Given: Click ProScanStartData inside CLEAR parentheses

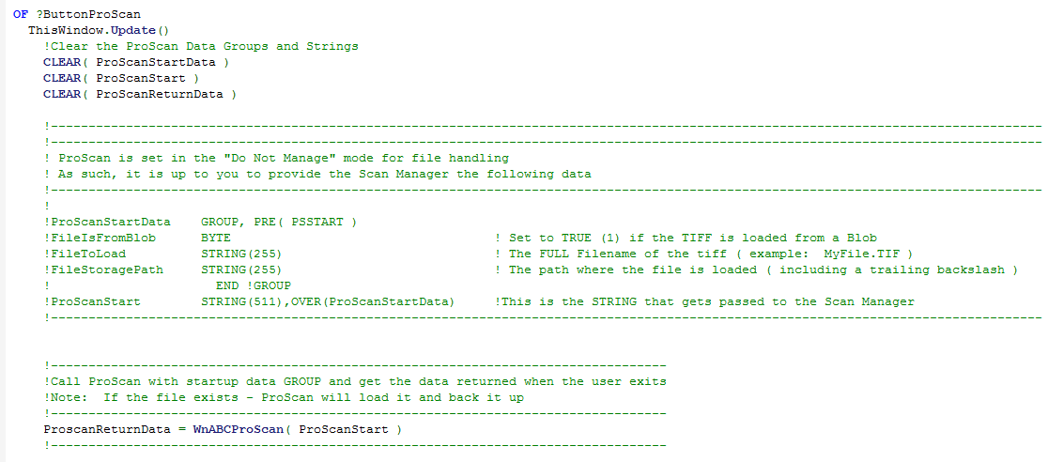Looking at the screenshot, I should (x=156, y=62).
